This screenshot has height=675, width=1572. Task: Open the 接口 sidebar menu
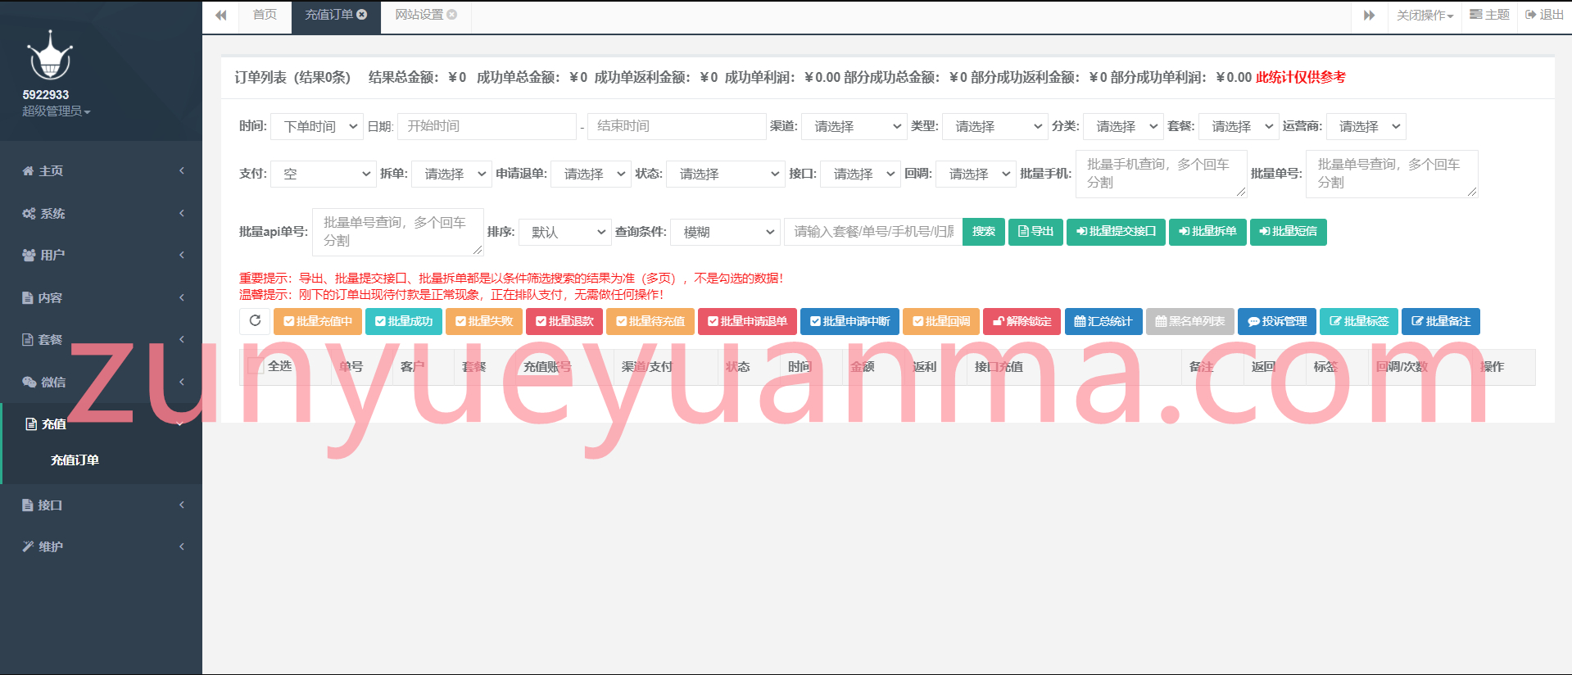(101, 505)
